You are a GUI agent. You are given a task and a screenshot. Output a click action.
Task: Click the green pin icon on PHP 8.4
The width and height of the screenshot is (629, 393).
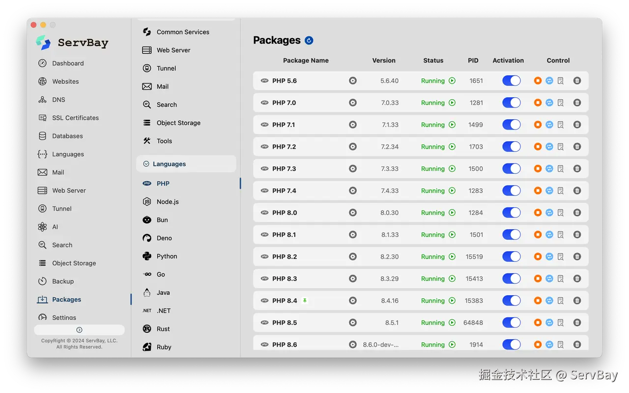point(305,301)
